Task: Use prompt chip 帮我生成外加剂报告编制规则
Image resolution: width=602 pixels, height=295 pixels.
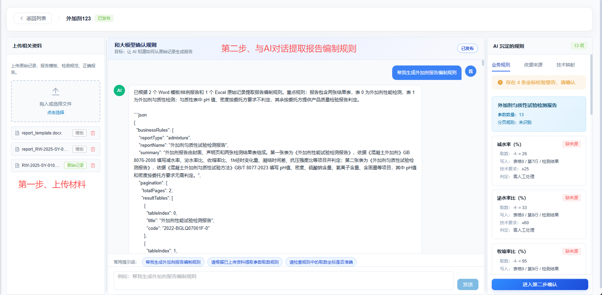Action: [173, 262]
